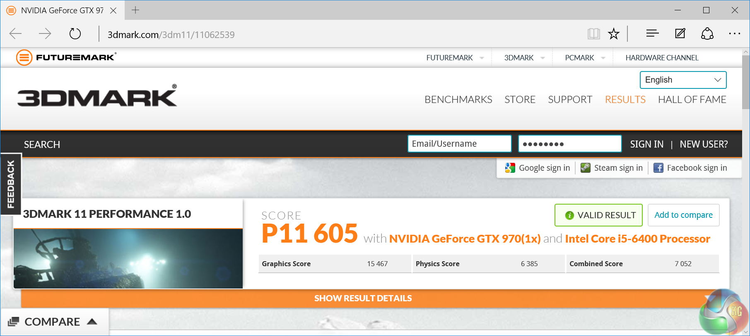Image resolution: width=750 pixels, height=336 pixels.
Task: Open the Intel Core i5-6400 Processor link
Action: point(637,239)
